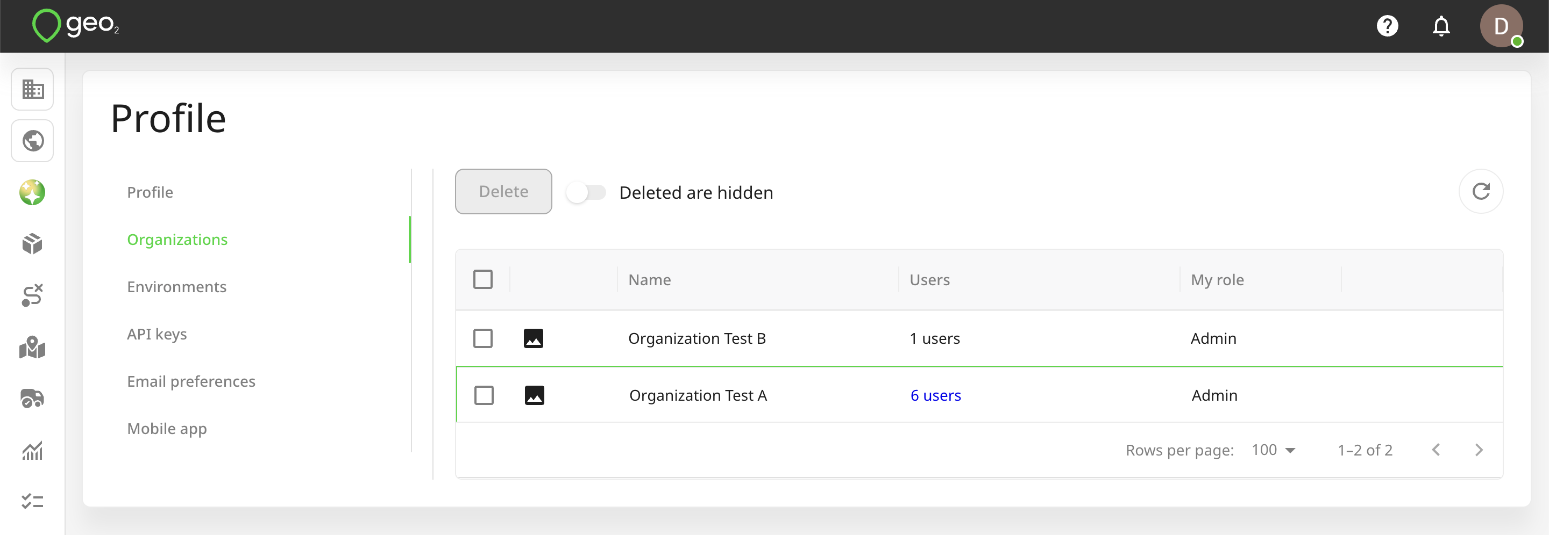This screenshot has height=535, width=1549.
Task: Open the help question mark icon
Action: click(x=1387, y=26)
